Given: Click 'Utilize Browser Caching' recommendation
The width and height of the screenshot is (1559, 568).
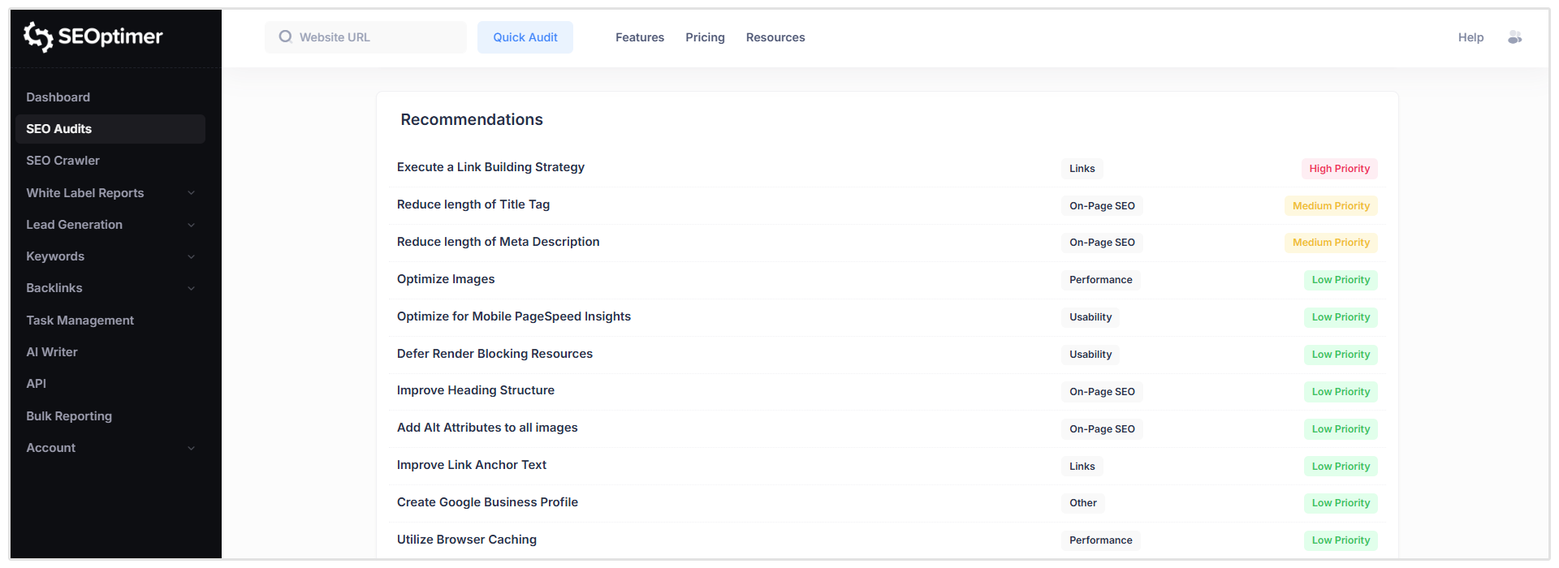Looking at the screenshot, I should 467,540.
